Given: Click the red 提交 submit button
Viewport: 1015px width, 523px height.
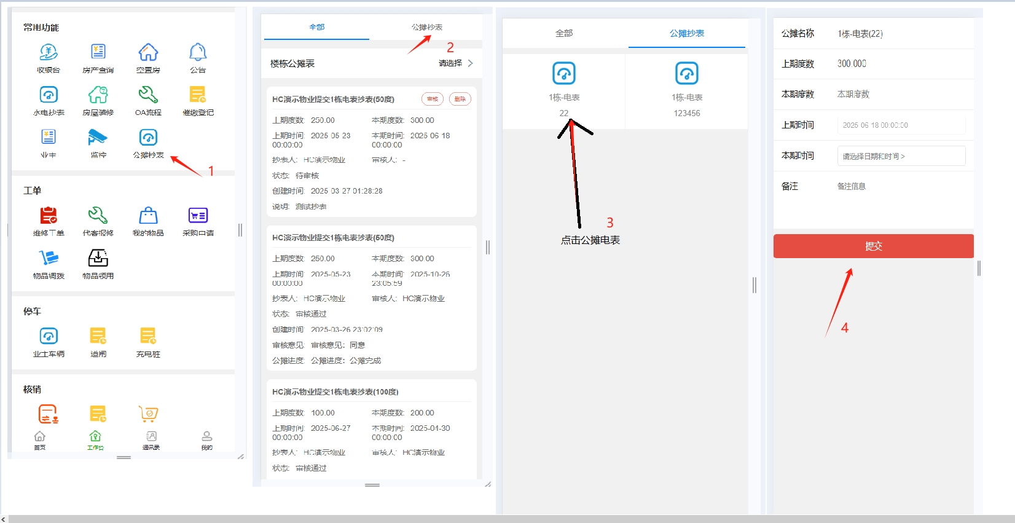Looking at the screenshot, I should pyautogui.click(x=873, y=246).
